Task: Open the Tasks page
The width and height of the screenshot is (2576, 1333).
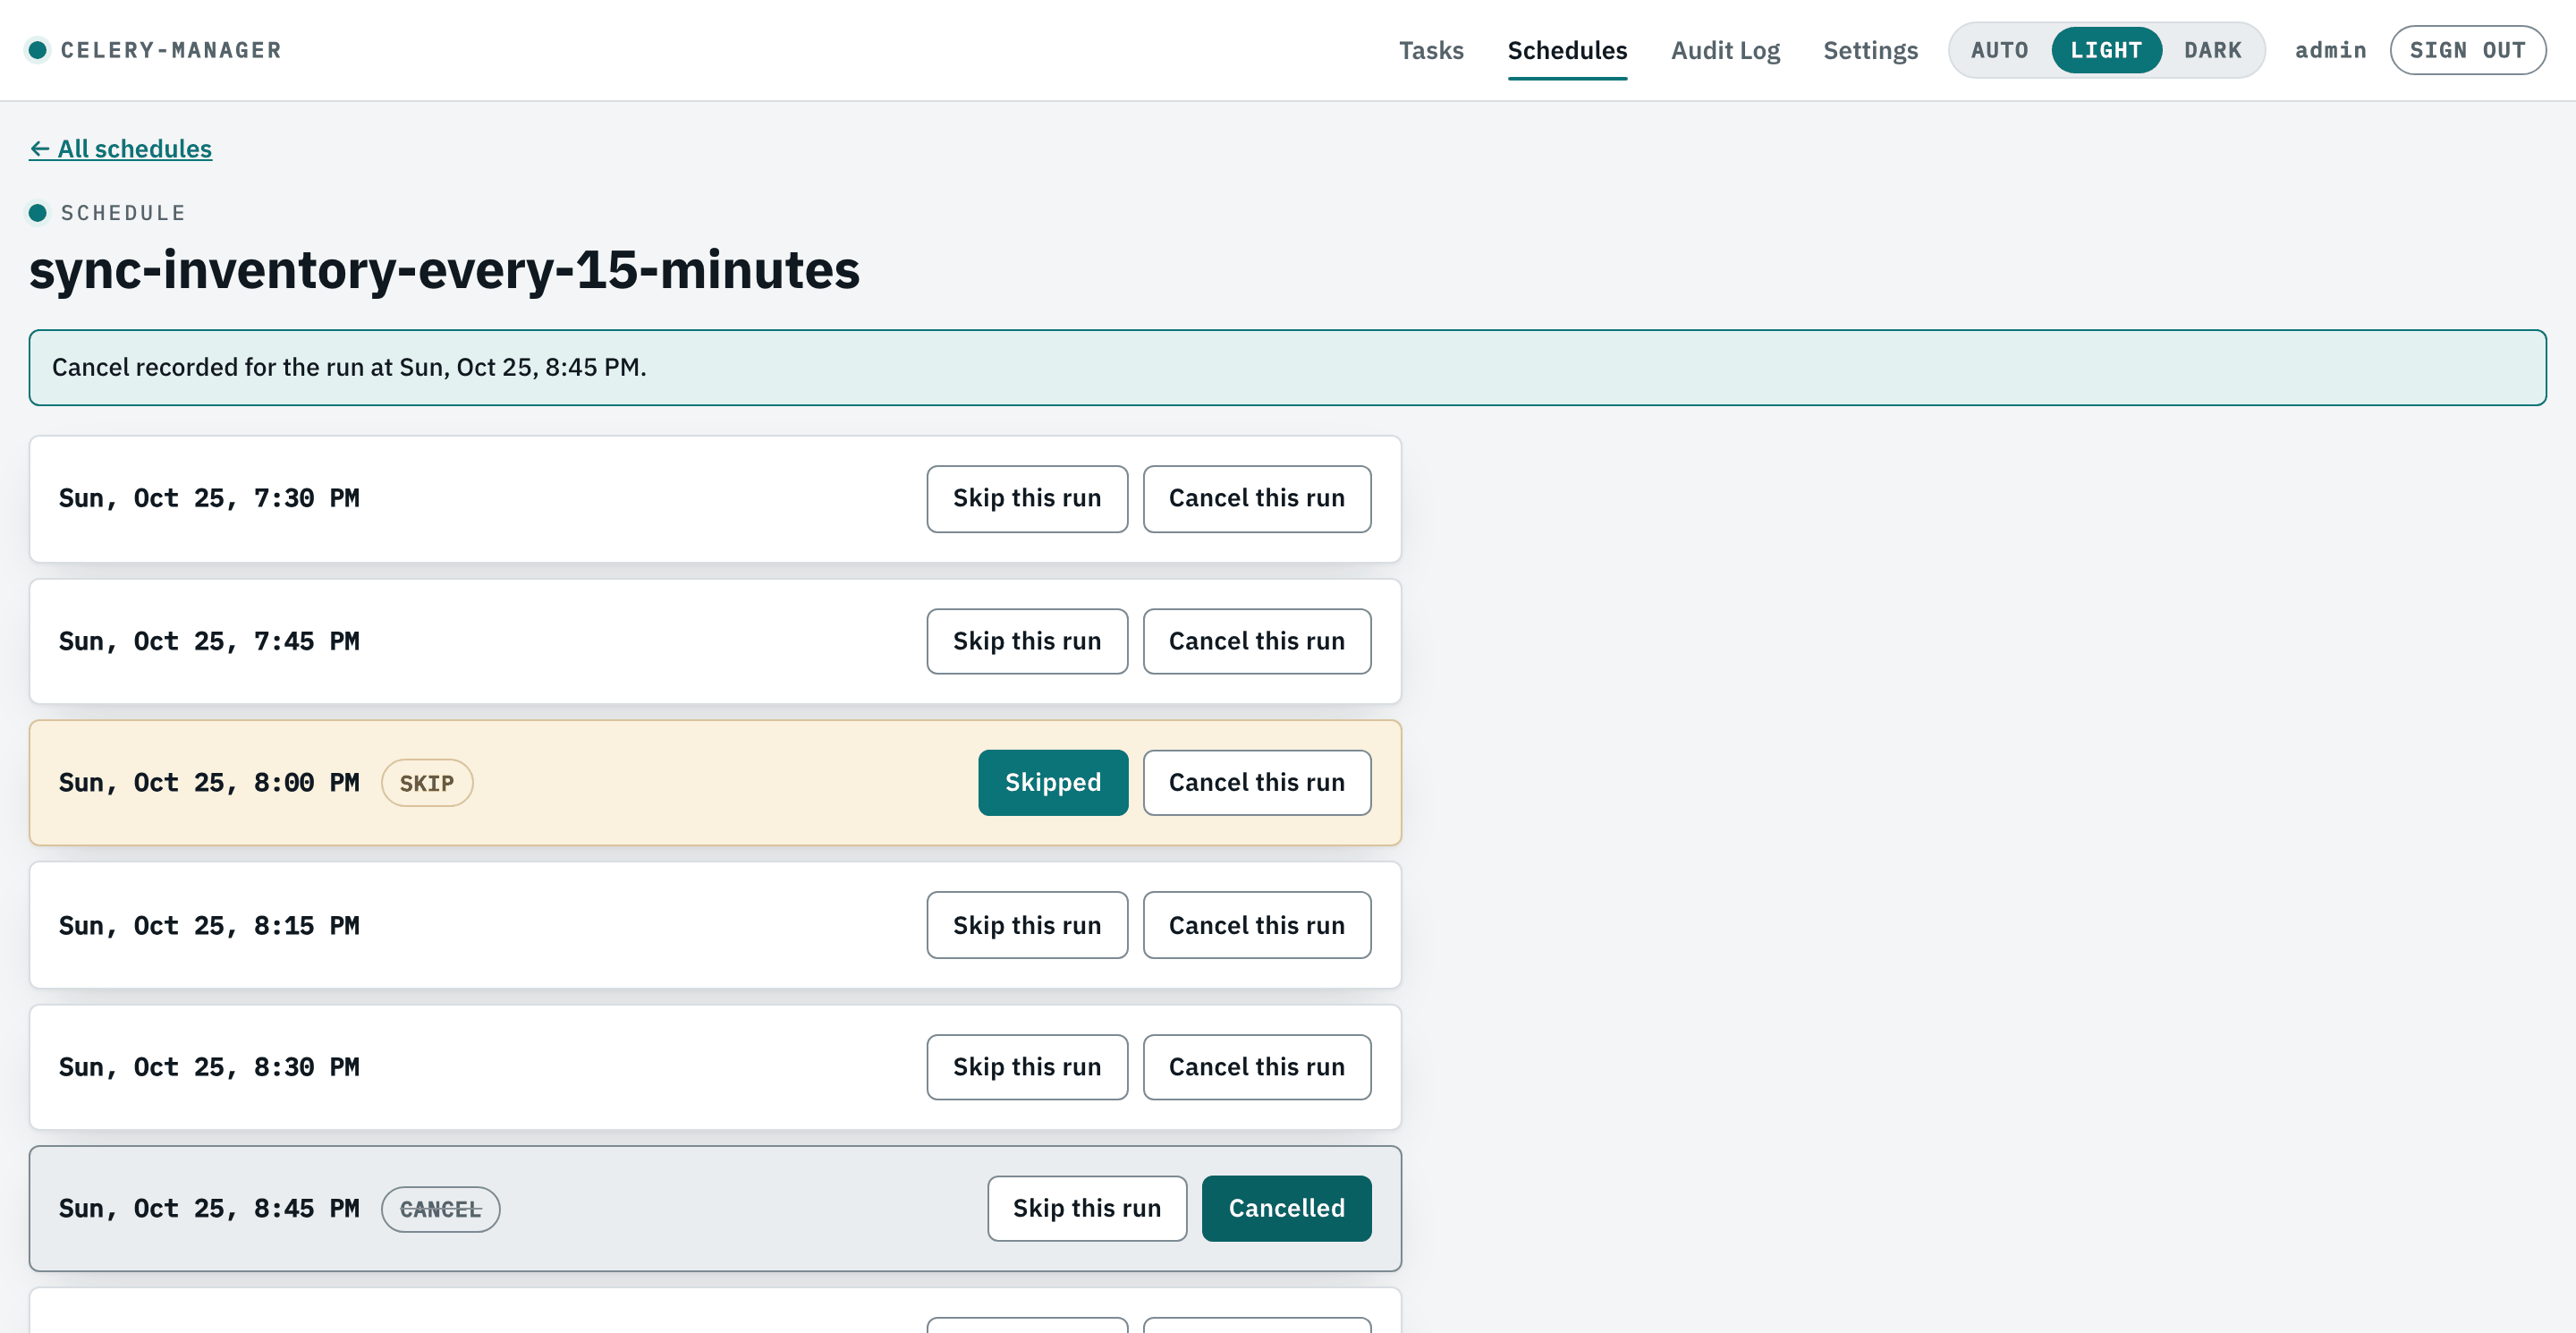Action: click(x=1430, y=50)
